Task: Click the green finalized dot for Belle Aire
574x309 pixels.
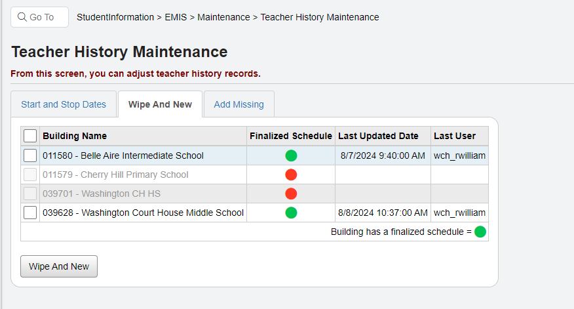Action: [x=291, y=155]
